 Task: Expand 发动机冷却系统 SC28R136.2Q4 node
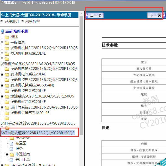(2, 59)
